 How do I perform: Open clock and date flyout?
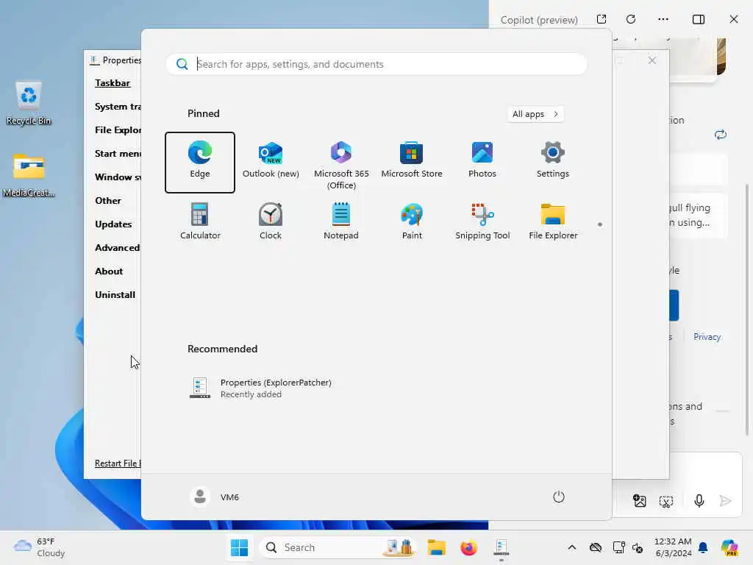[674, 547]
